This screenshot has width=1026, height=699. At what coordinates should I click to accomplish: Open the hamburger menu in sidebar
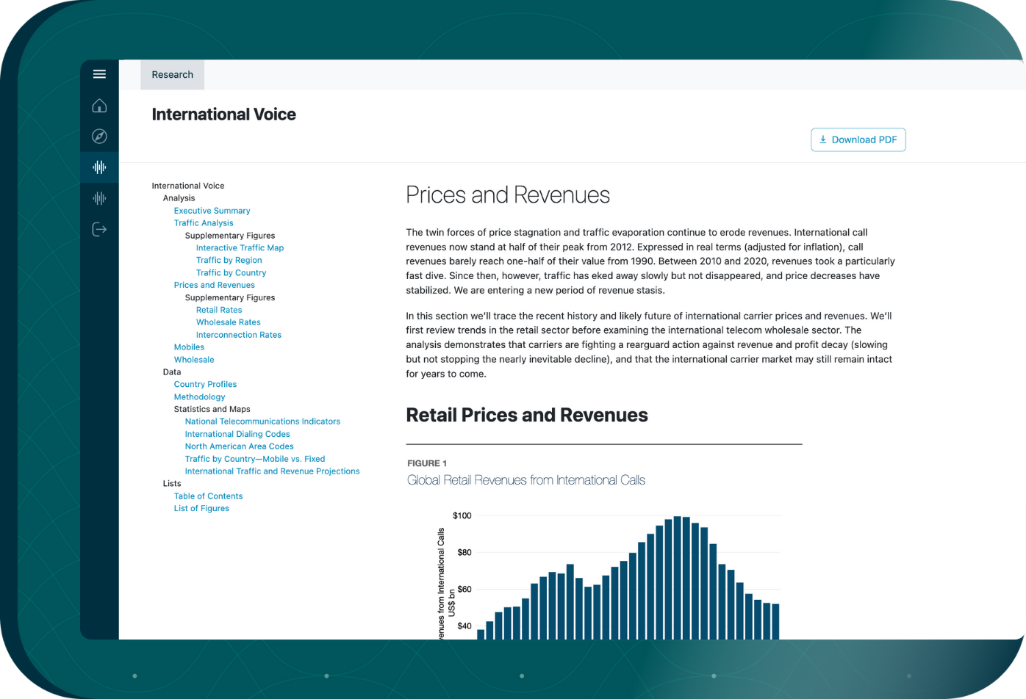pyautogui.click(x=99, y=74)
